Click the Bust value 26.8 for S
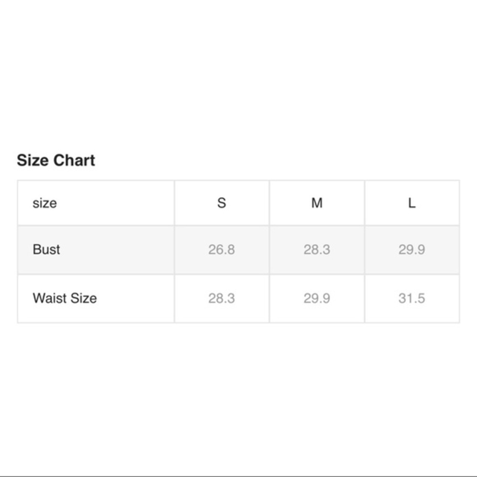 pos(222,250)
